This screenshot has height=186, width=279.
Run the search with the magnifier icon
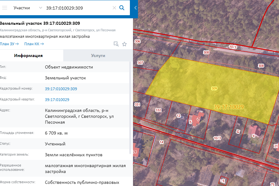click(x=122, y=8)
